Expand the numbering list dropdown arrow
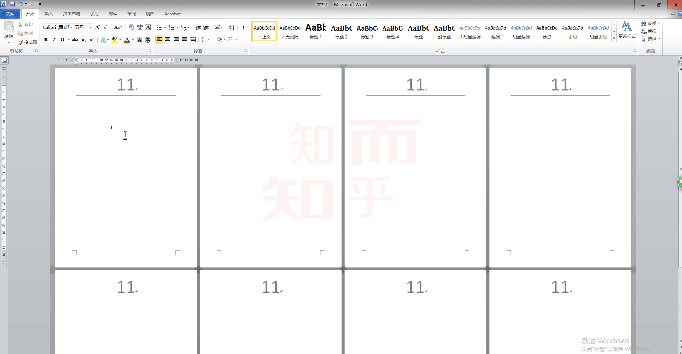 click(177, 28)
